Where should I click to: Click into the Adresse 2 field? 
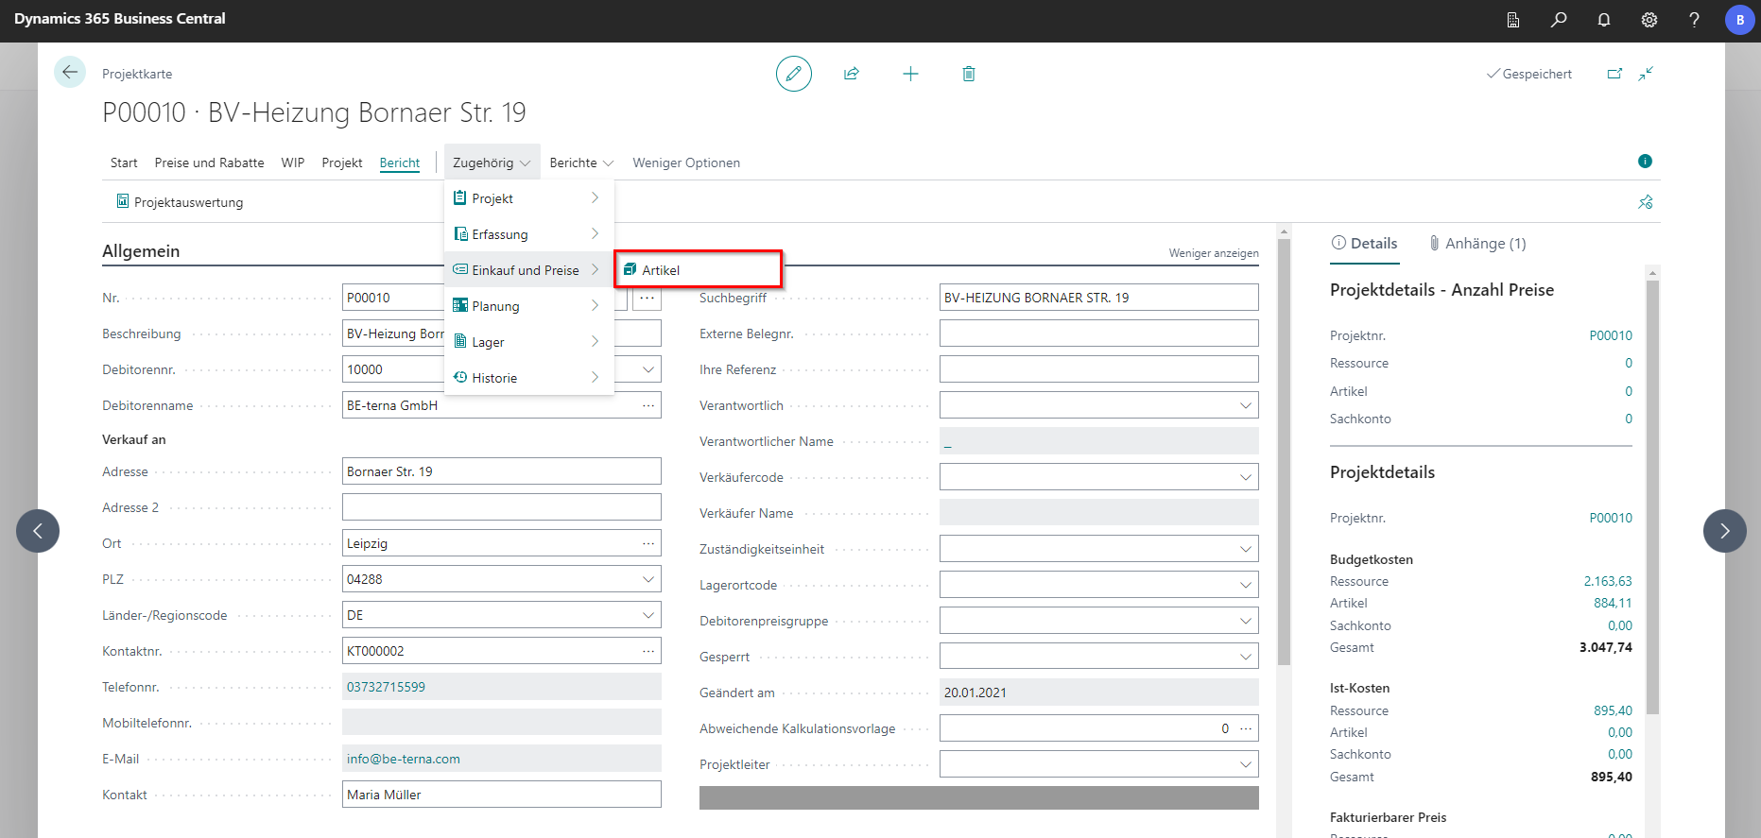[501, 507]
